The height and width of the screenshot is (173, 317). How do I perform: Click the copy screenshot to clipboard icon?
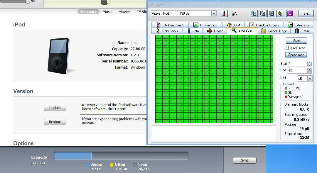[x=263, y=13]
